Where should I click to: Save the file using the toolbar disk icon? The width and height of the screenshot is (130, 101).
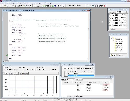pyautogui.click(x=7, y=6)
